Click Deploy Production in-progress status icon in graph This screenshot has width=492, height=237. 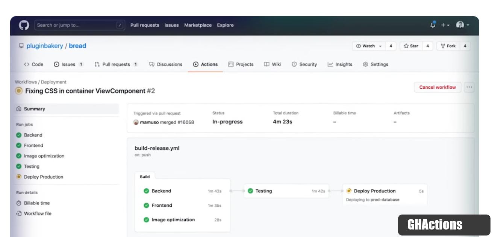349,191
